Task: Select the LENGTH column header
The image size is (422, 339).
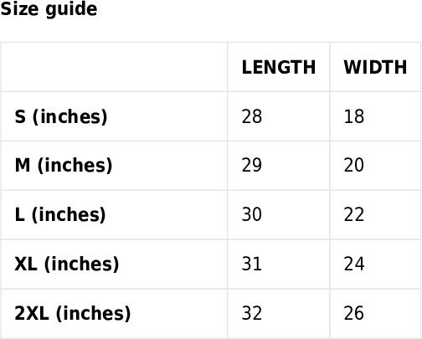Action: coord(279,67)
